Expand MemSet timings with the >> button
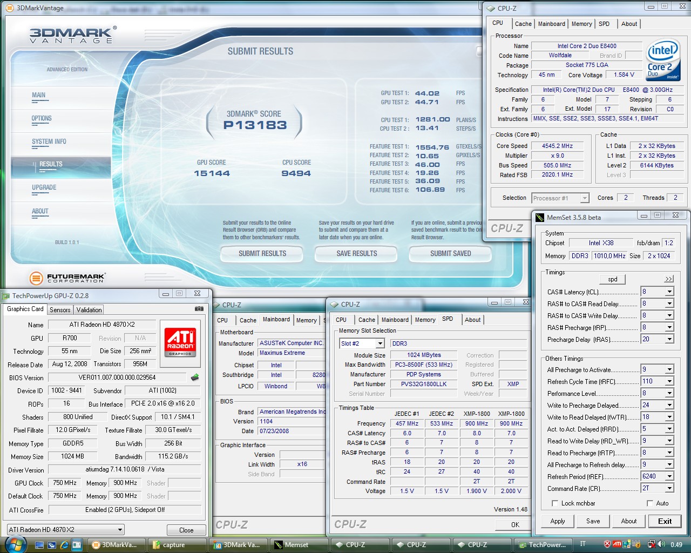This screenshot has width=691, height=553. [x=669, y=279]
